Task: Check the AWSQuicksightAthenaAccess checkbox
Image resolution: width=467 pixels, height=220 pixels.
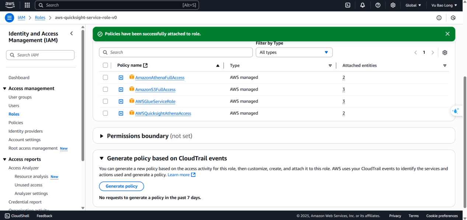Action: [105, 113]
